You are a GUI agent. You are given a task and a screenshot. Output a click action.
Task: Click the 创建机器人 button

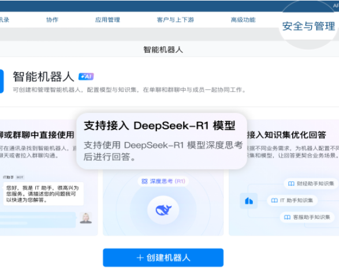163,258
